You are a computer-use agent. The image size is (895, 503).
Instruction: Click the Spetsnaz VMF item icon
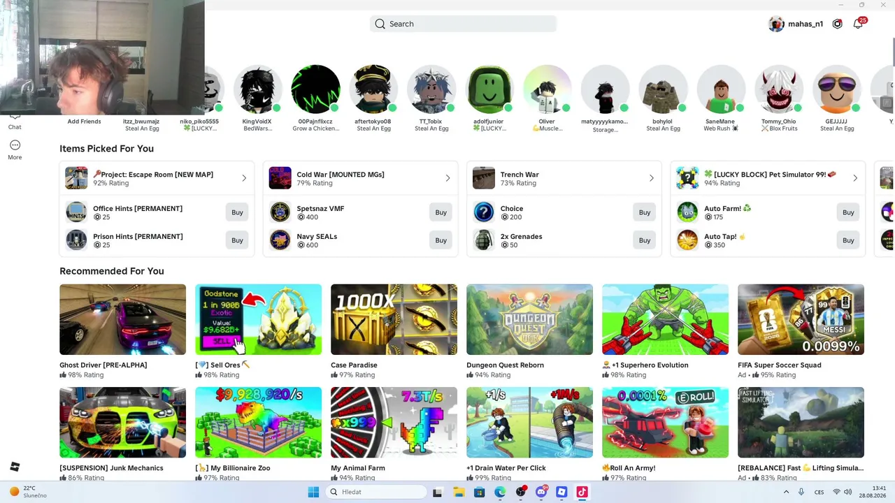click(x=280, y=212)
